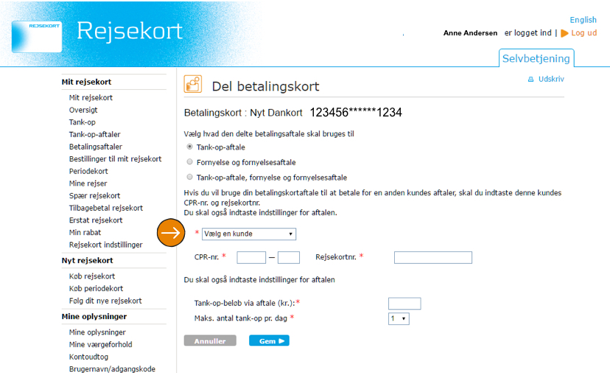The image size is (610, 373).
Task: Select the Tank-op-aftale radio option
Action: tap(190, 147)
